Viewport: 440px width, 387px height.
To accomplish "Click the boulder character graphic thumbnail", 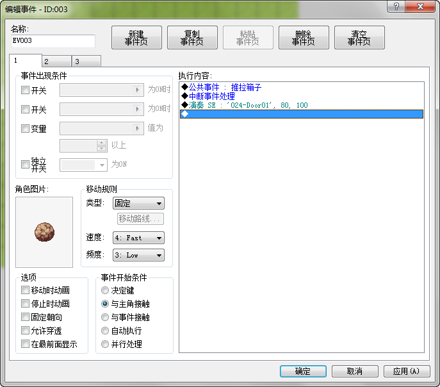I will coord(44,232).
